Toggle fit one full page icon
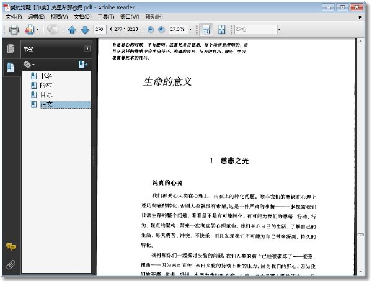The width and height of the screenshot is (372, 283). click(x=221, y=30)
